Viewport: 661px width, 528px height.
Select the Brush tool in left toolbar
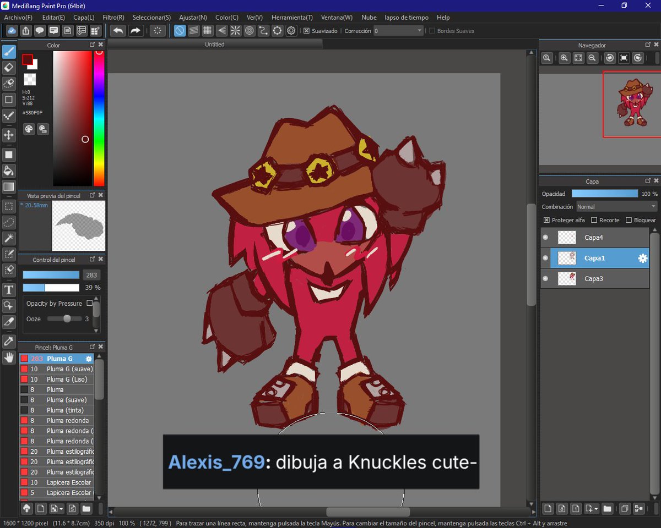(9, 52)
